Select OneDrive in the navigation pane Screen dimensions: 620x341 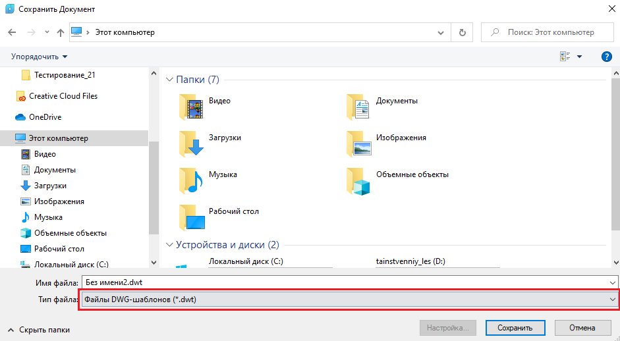pos(45,117)
